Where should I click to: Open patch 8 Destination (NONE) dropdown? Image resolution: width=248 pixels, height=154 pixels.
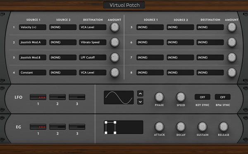tap(210, 72)
